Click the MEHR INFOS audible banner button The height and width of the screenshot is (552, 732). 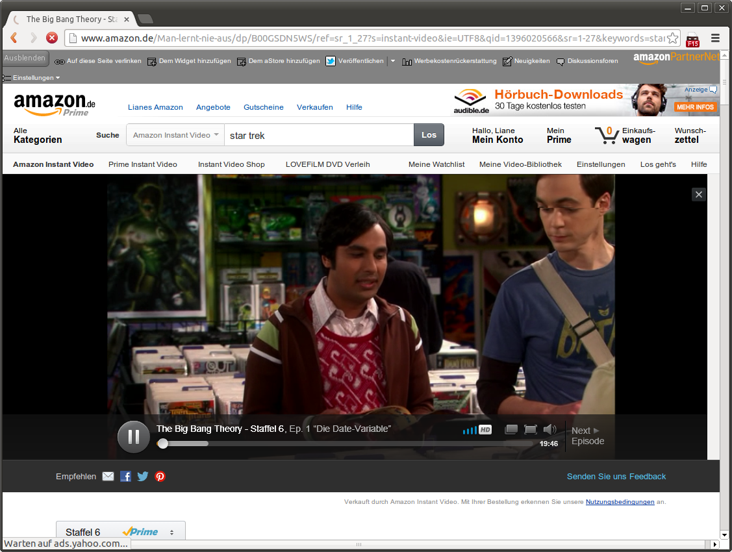[x=695, y=107]
